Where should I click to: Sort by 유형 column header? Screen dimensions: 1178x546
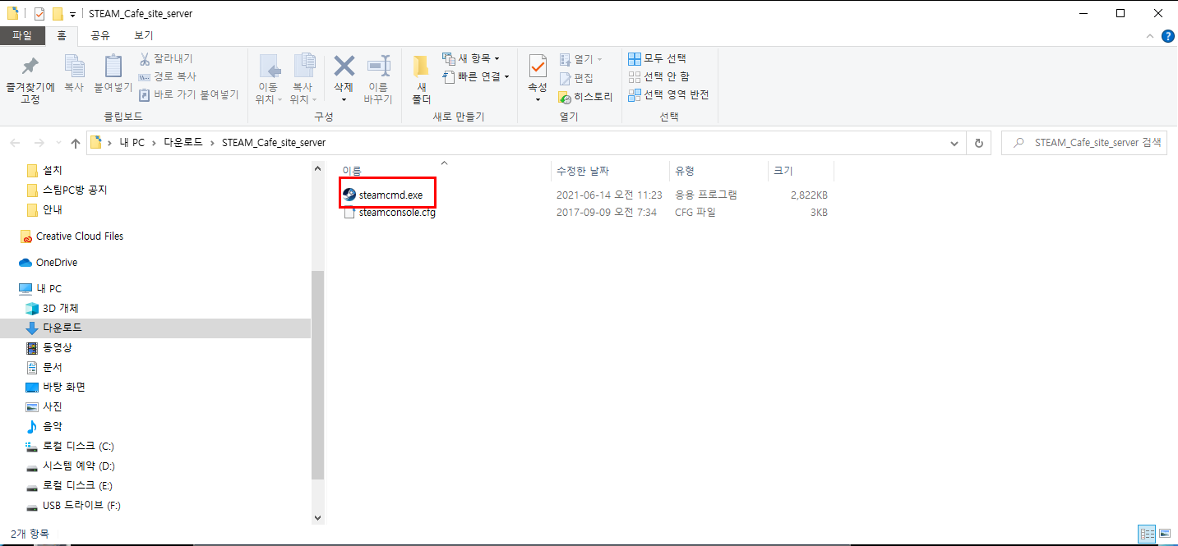(685, 171)
